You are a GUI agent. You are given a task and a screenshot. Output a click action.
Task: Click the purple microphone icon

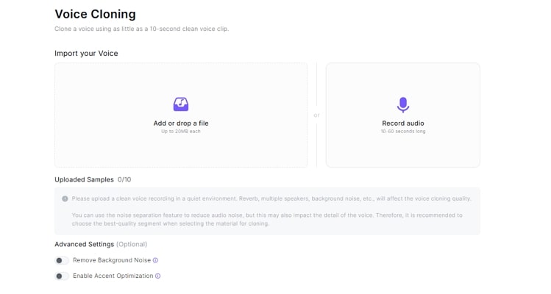[402, 104]
